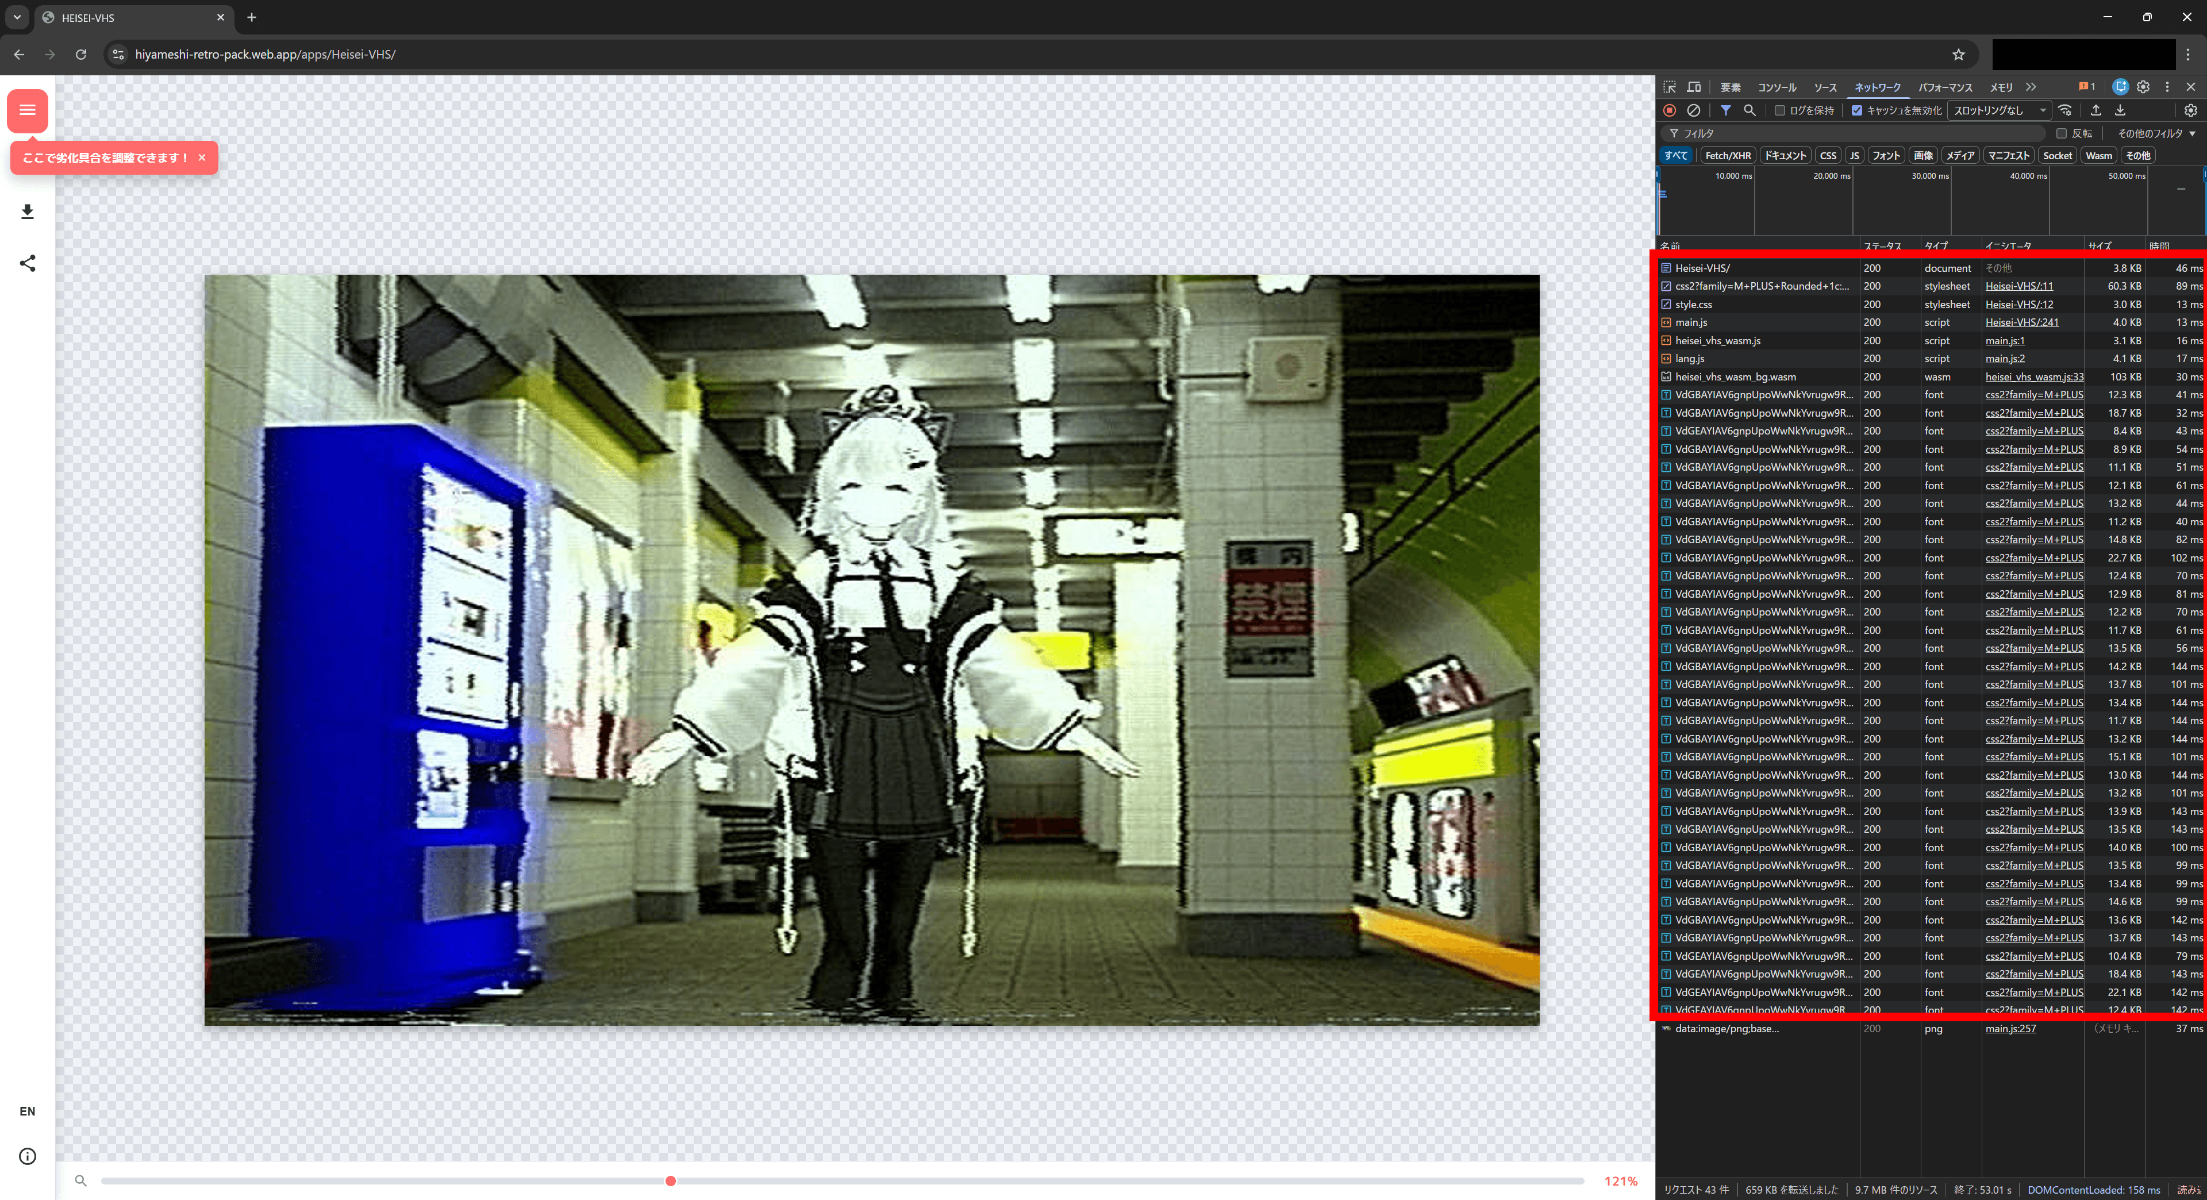Screen dimensions: 2207x1200
Task: Open main.js:257 initiator link
Action: pyautogui.click(x=2010, y=1029)
